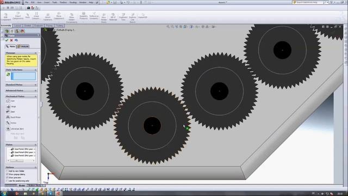The width and height of the screenshot is (348, 196).
Task: Switch to the Mates tab
Action: click(11, 46)
